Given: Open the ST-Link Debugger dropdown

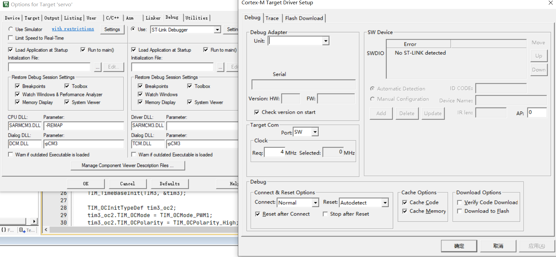Looking at the screenshot, I should (x=217, y=30).
